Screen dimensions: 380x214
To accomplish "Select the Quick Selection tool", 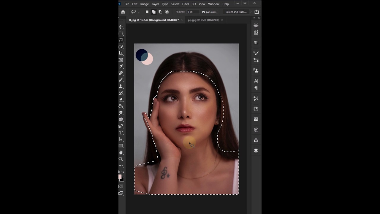I will [121, 47].
